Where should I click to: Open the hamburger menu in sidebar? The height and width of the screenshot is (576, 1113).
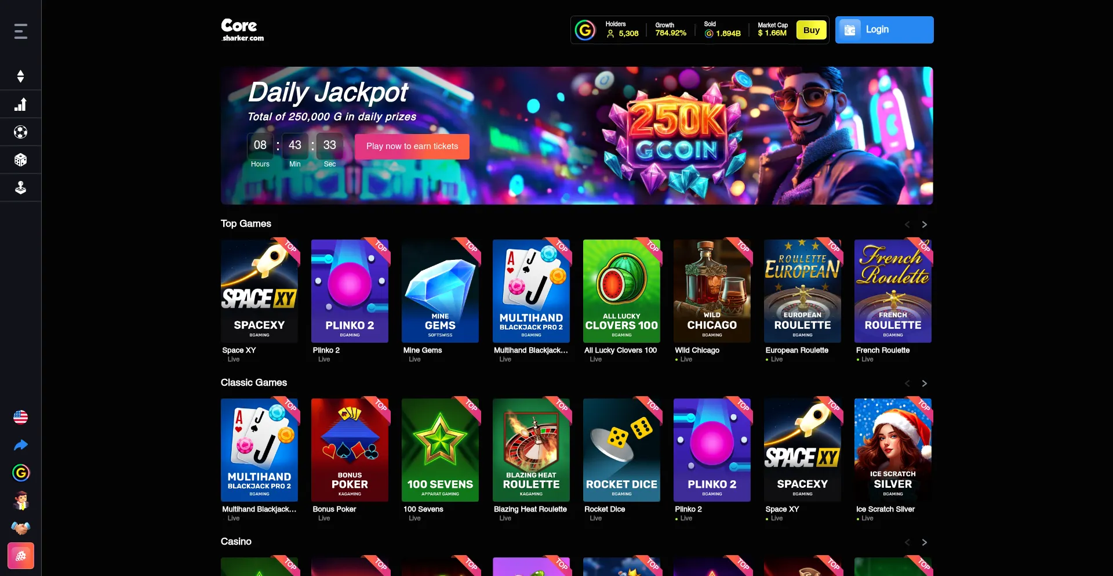21,31
